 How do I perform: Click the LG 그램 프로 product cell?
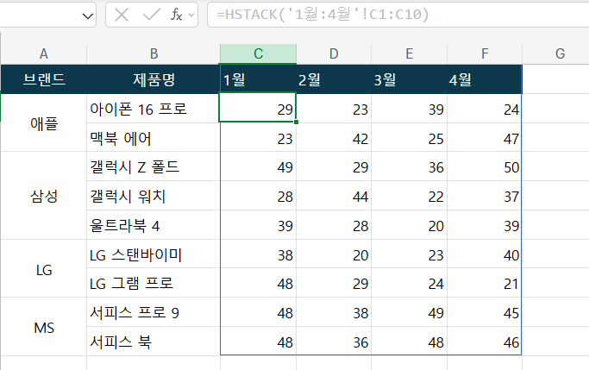point(154,283)
